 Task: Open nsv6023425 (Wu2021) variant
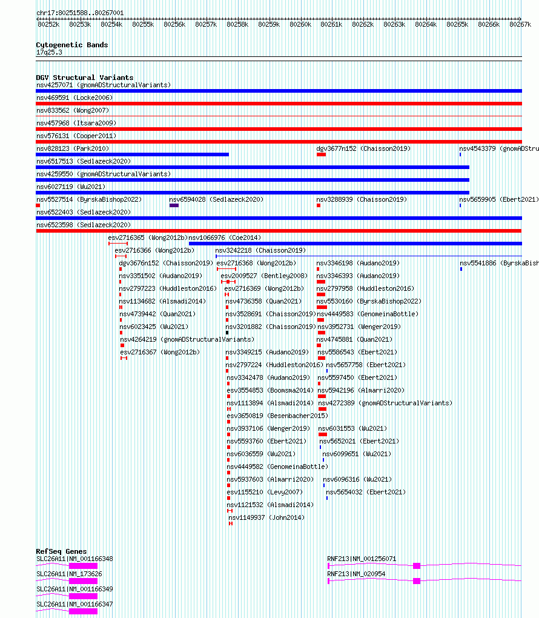[x=154, y=327]
